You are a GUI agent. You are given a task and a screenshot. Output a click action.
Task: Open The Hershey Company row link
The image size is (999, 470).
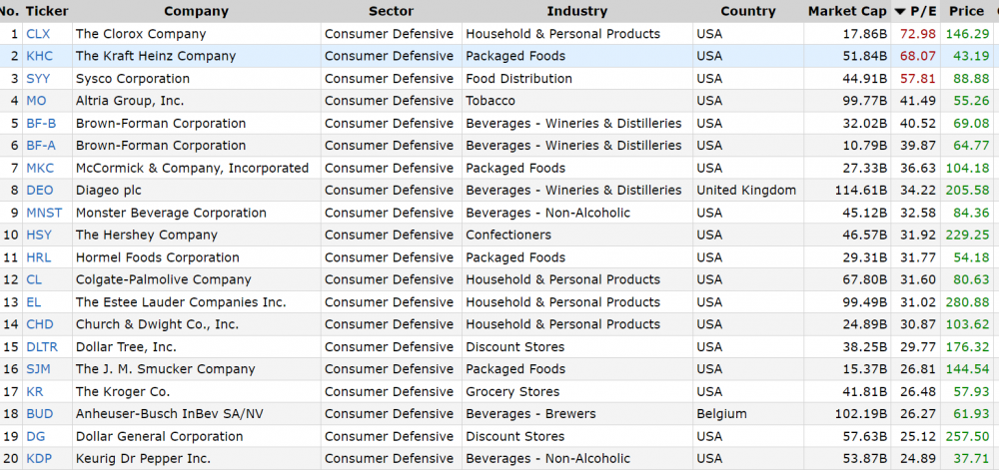(146, 235)
